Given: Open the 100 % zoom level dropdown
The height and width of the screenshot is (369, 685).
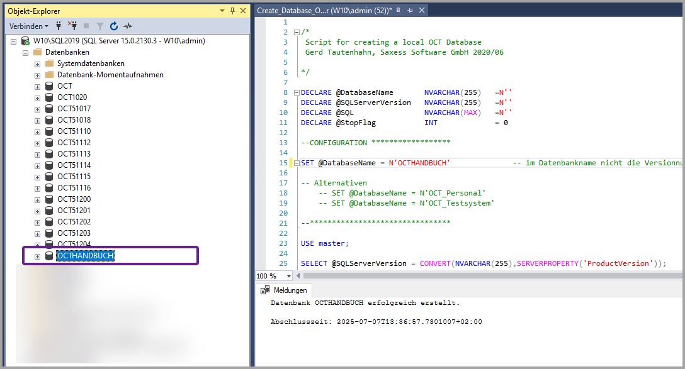Looking at the screenshot, I should pos(289,276).
